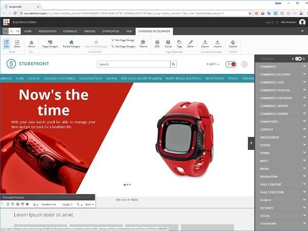Click into the storefront Search field
This screenshot has width=308, height=231.
coord(133,64)
